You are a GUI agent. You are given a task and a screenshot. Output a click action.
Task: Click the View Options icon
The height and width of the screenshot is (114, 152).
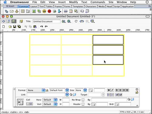pos(92,21)
